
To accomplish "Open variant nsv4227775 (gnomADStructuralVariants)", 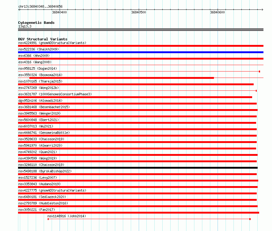I will (52, 190).
